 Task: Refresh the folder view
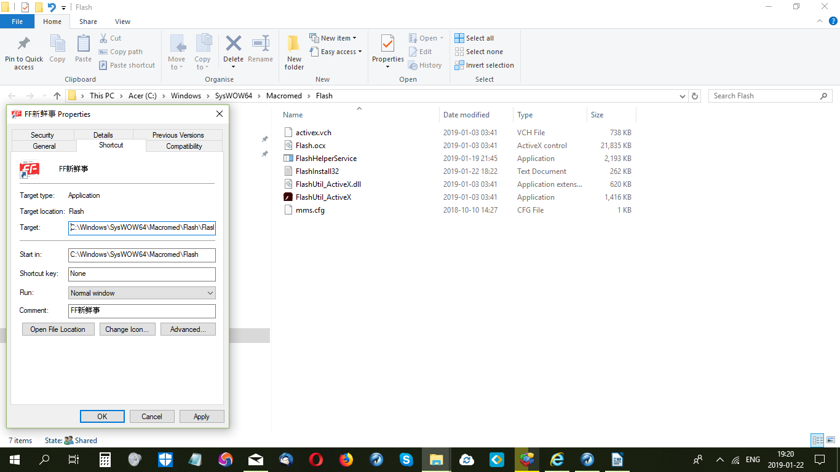(695, 96)
